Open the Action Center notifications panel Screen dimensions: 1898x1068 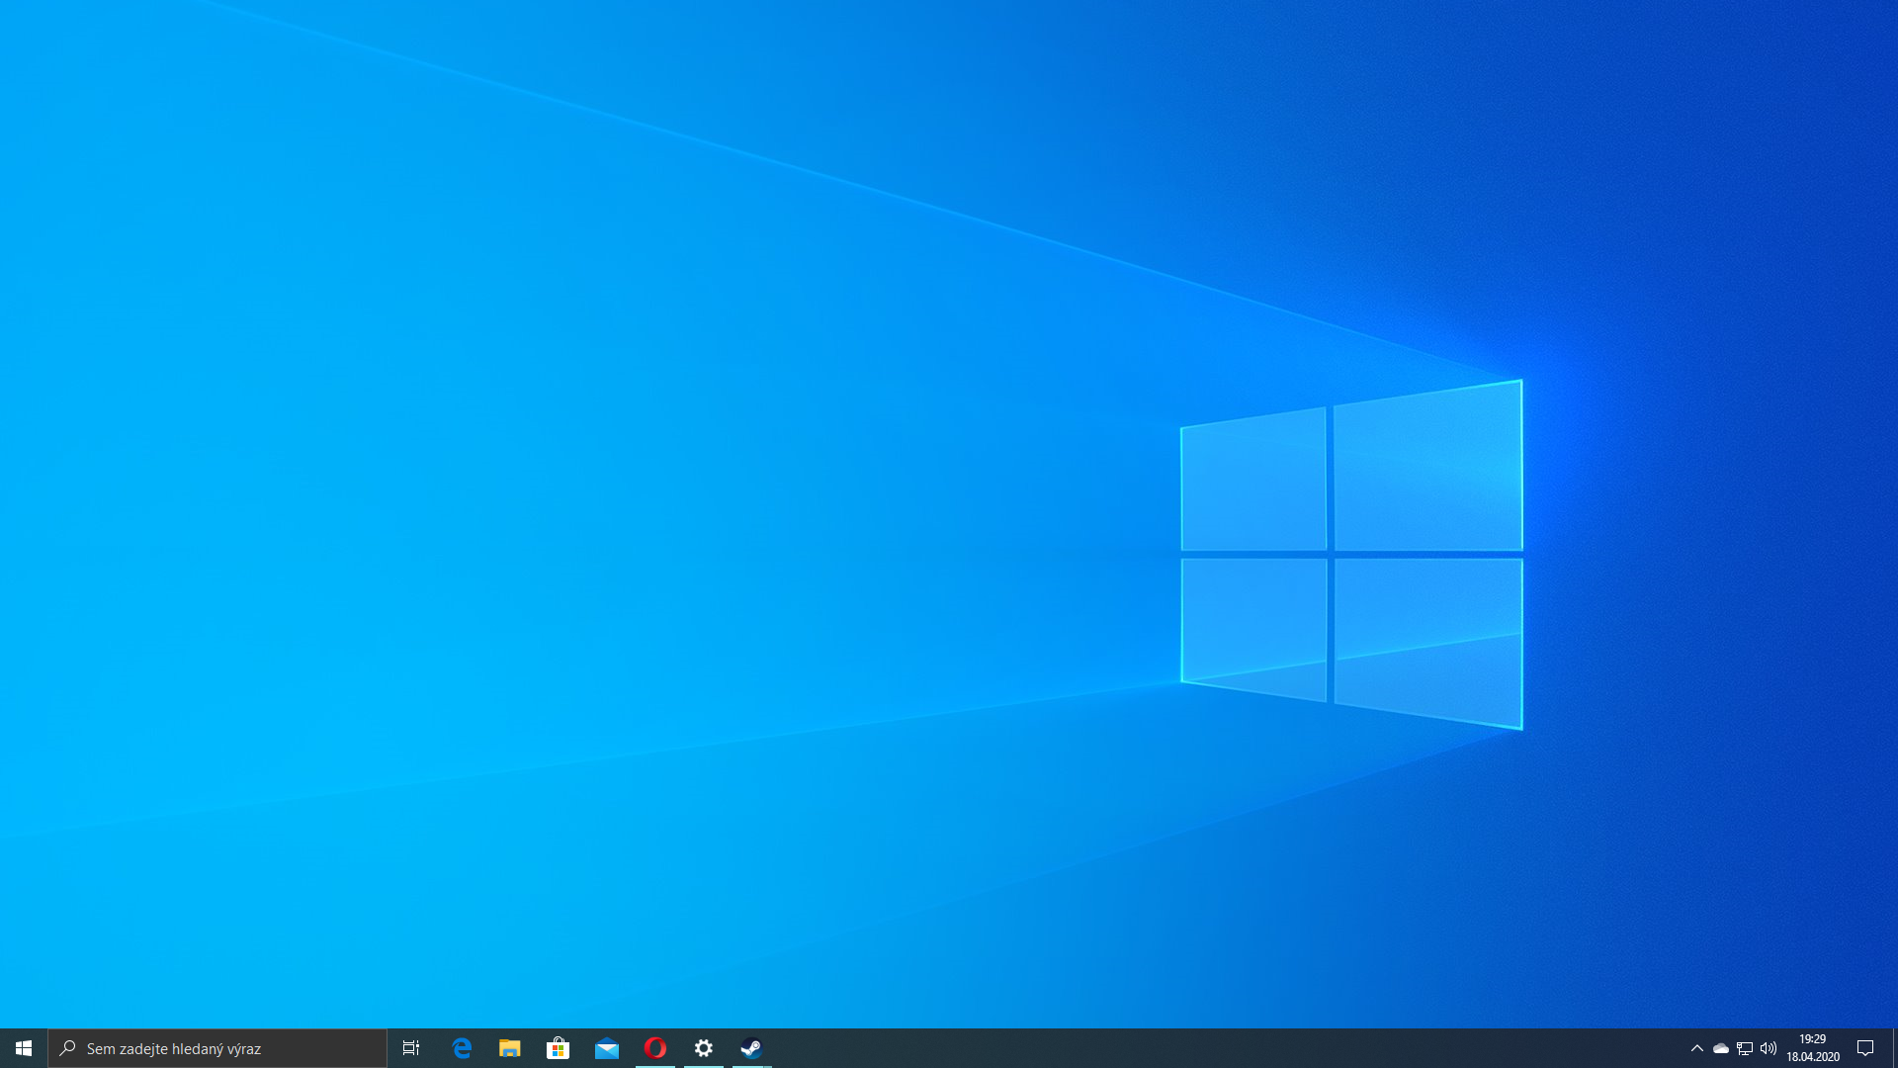[1865, 1048]
